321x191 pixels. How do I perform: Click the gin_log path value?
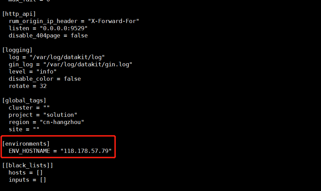88,65
